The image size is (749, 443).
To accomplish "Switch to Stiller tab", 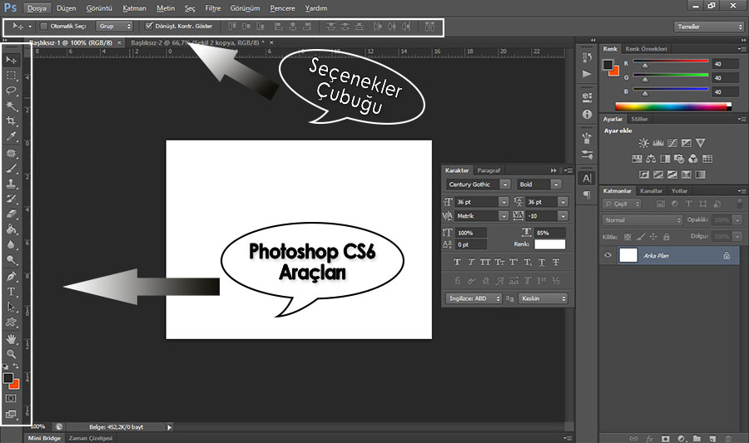I will (639, 119).
